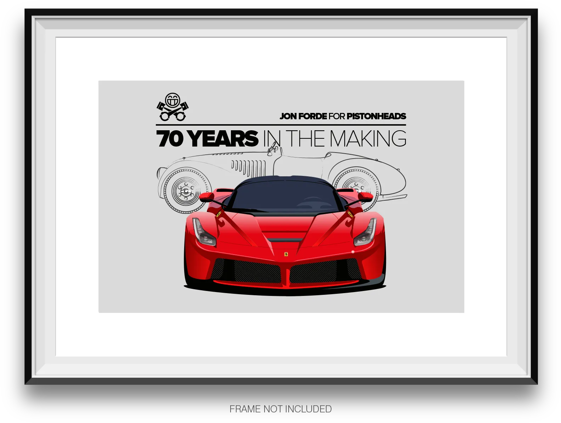This screenshot has width=561, height=423.
Task: Click the '70 YEARS IN THE MAKING' headline
Action: point(281,138)
